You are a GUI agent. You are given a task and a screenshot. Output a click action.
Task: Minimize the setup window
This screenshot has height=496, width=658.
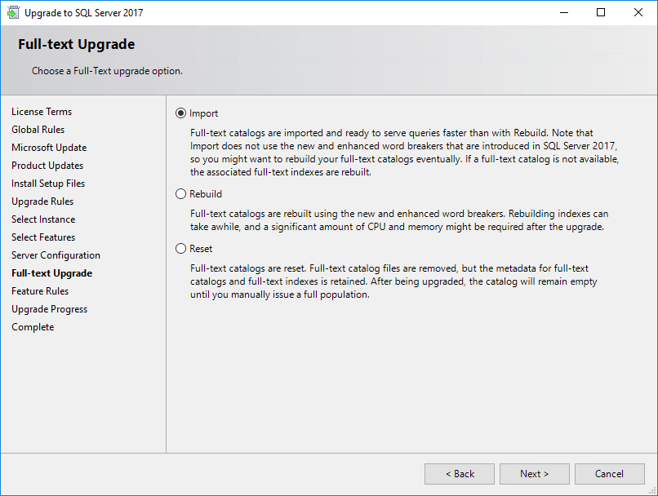[x=564, y=12]
